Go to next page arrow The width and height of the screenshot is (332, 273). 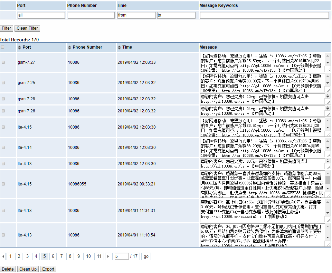pyautogui.click(x=108, y=256)
